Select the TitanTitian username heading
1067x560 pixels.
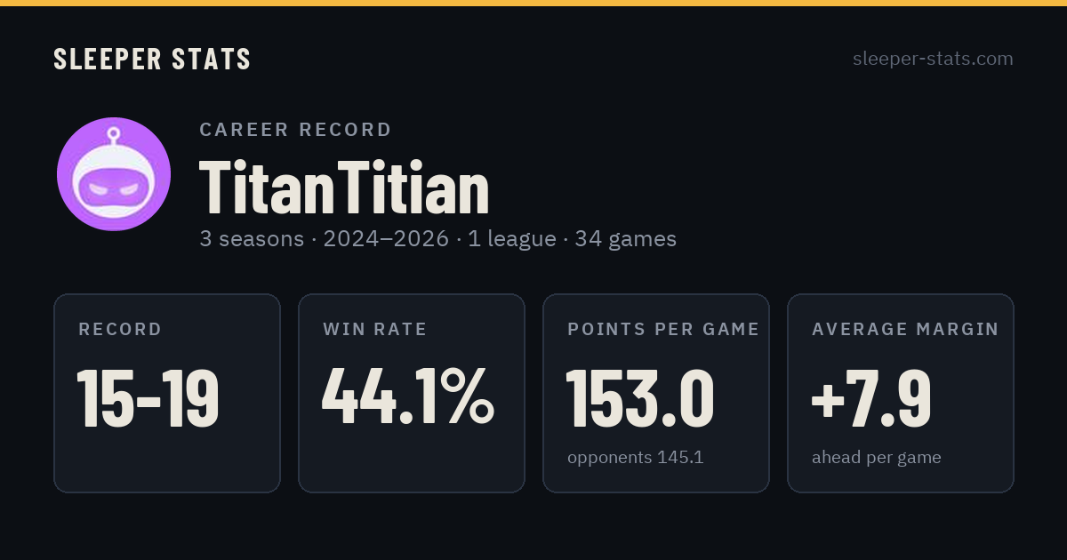tap(344, 188)
